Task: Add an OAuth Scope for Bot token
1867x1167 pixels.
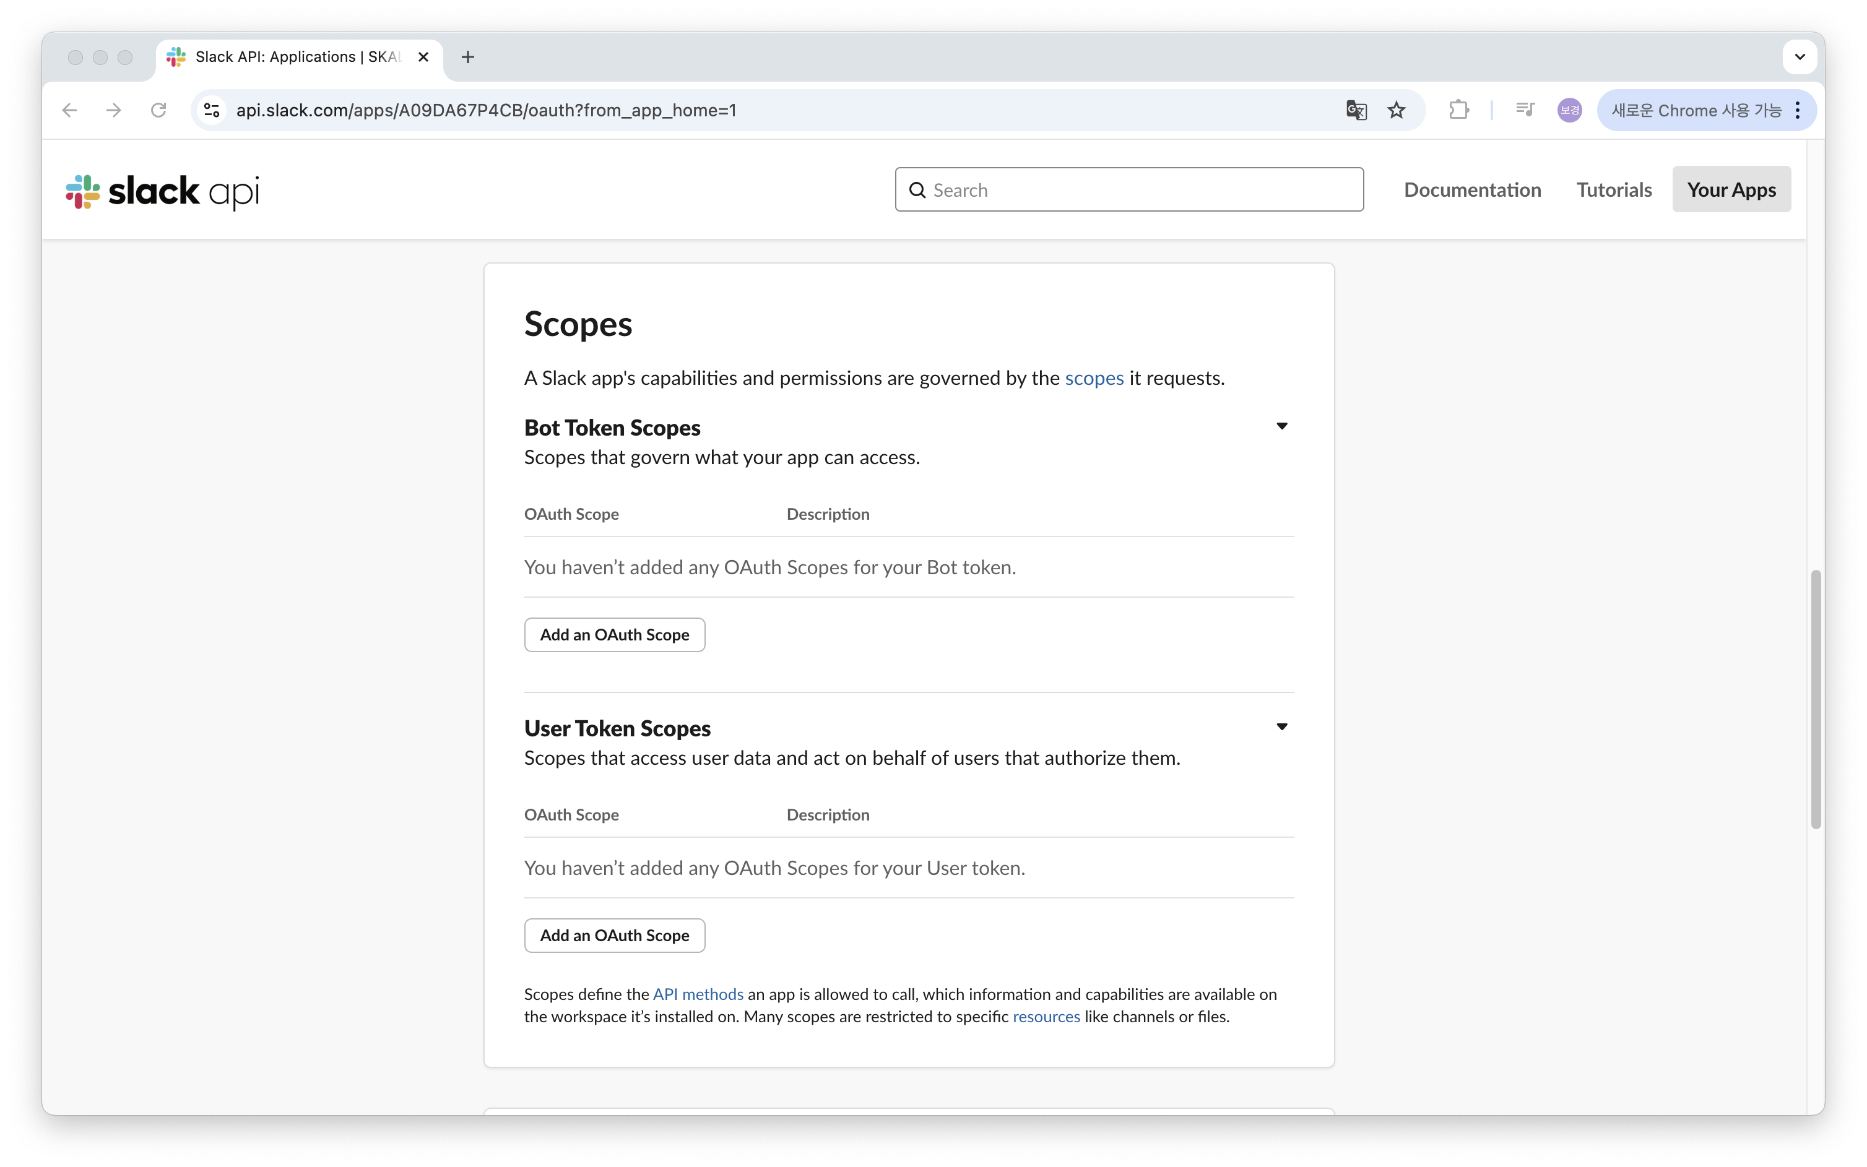Action: (x=614, y=634)
